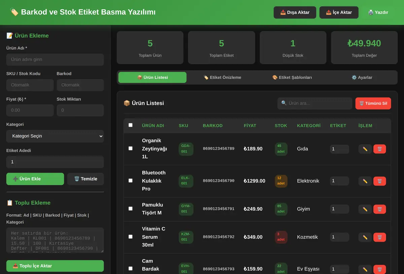Edit the Pamuklu Tişört M product
This screenshot has height=274, width=404.
pos(365,209)
